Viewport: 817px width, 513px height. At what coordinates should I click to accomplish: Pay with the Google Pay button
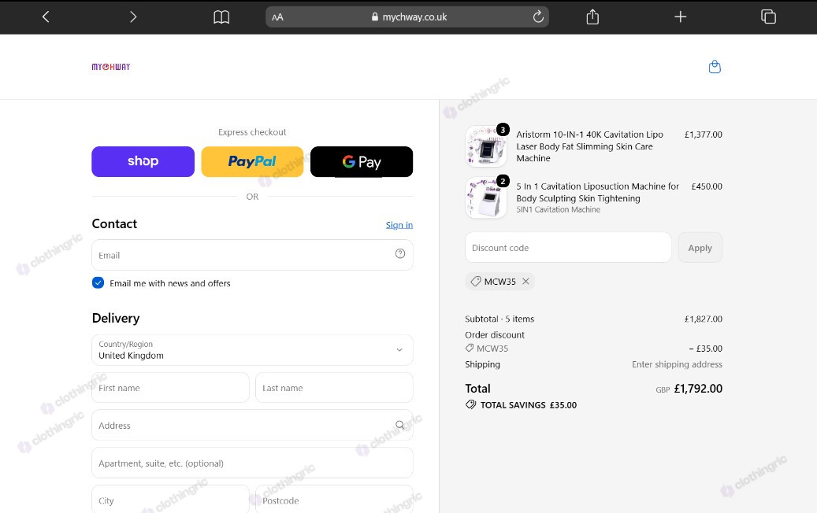coord(362,161)
